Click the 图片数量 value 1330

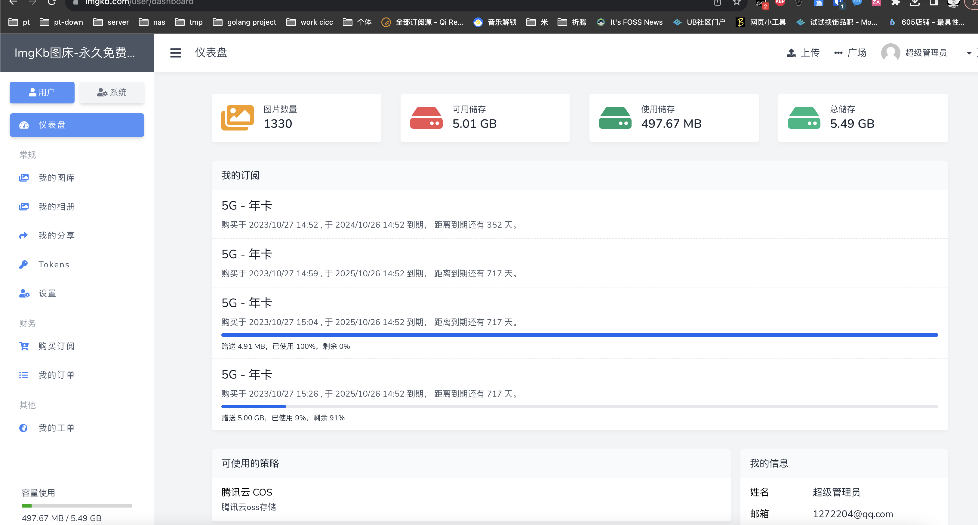[278, 124]
